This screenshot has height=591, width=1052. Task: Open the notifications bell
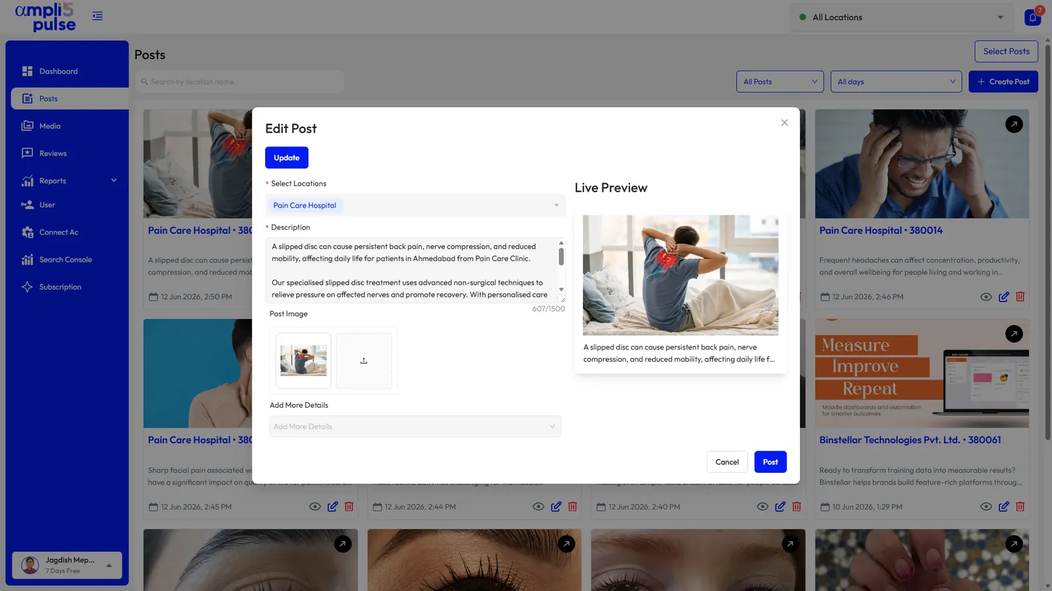[1032, 17]
